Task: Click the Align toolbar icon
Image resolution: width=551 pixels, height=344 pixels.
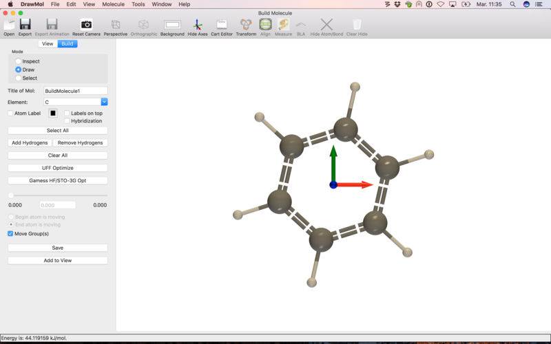Action: tap(265, 25)
